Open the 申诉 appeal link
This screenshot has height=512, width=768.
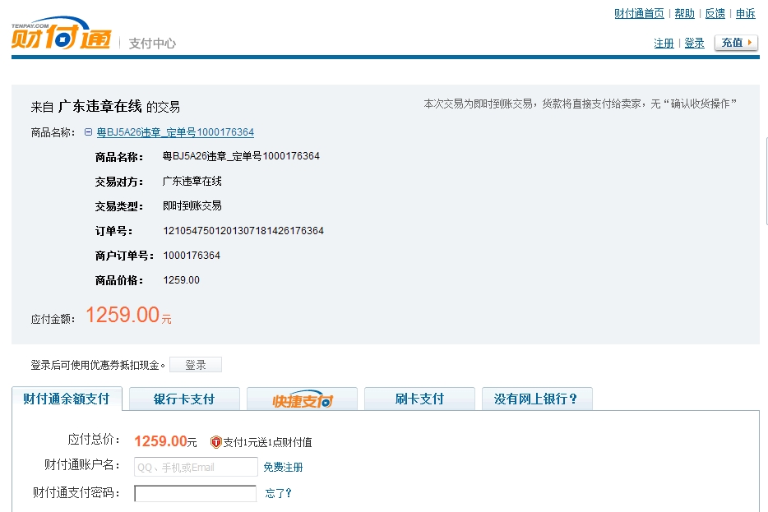tap(746, 14)
